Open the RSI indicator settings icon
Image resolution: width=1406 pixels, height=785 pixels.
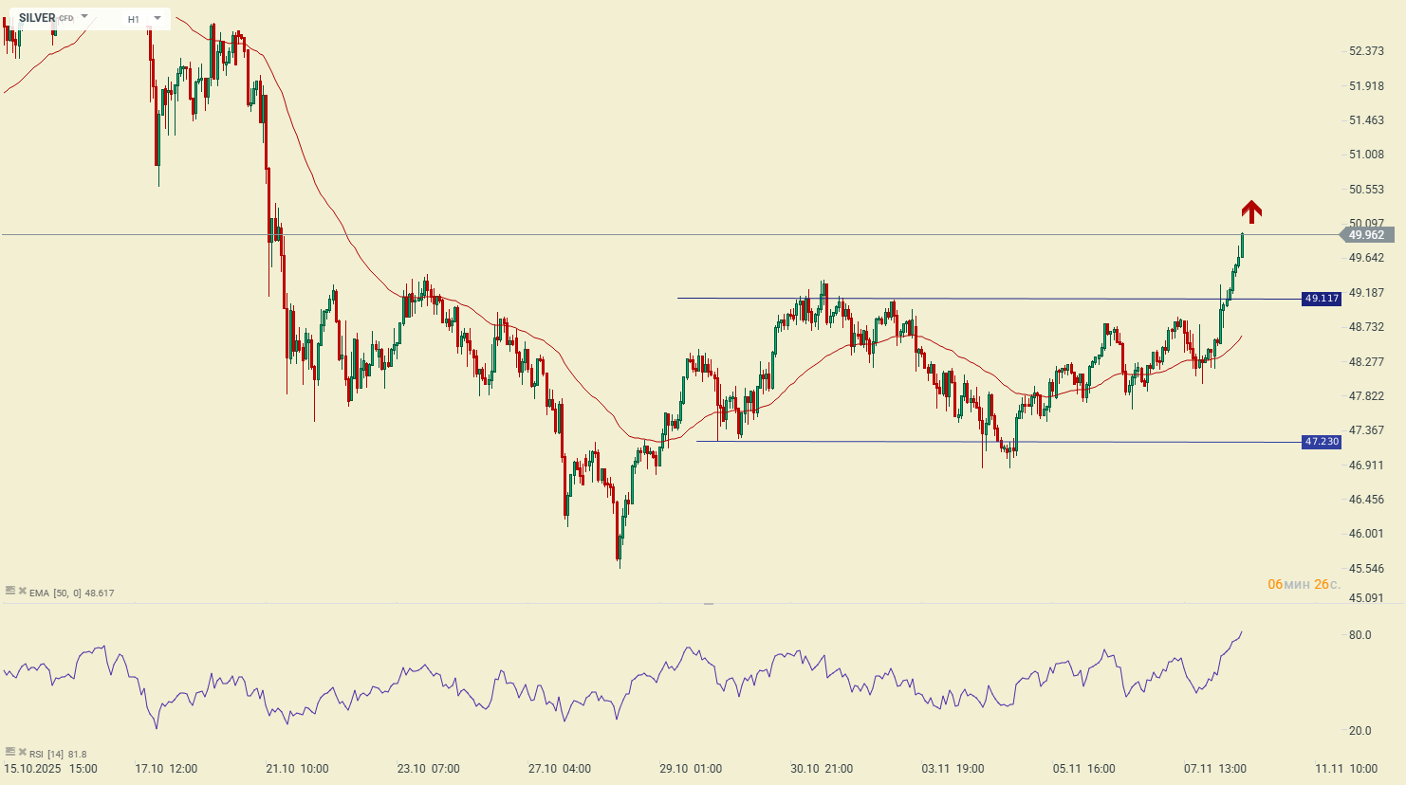pyautogui.click(x=10, y=752)
